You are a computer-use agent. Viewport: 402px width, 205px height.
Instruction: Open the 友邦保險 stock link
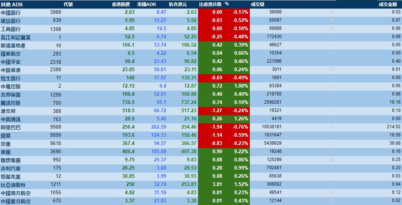point(11,95)
